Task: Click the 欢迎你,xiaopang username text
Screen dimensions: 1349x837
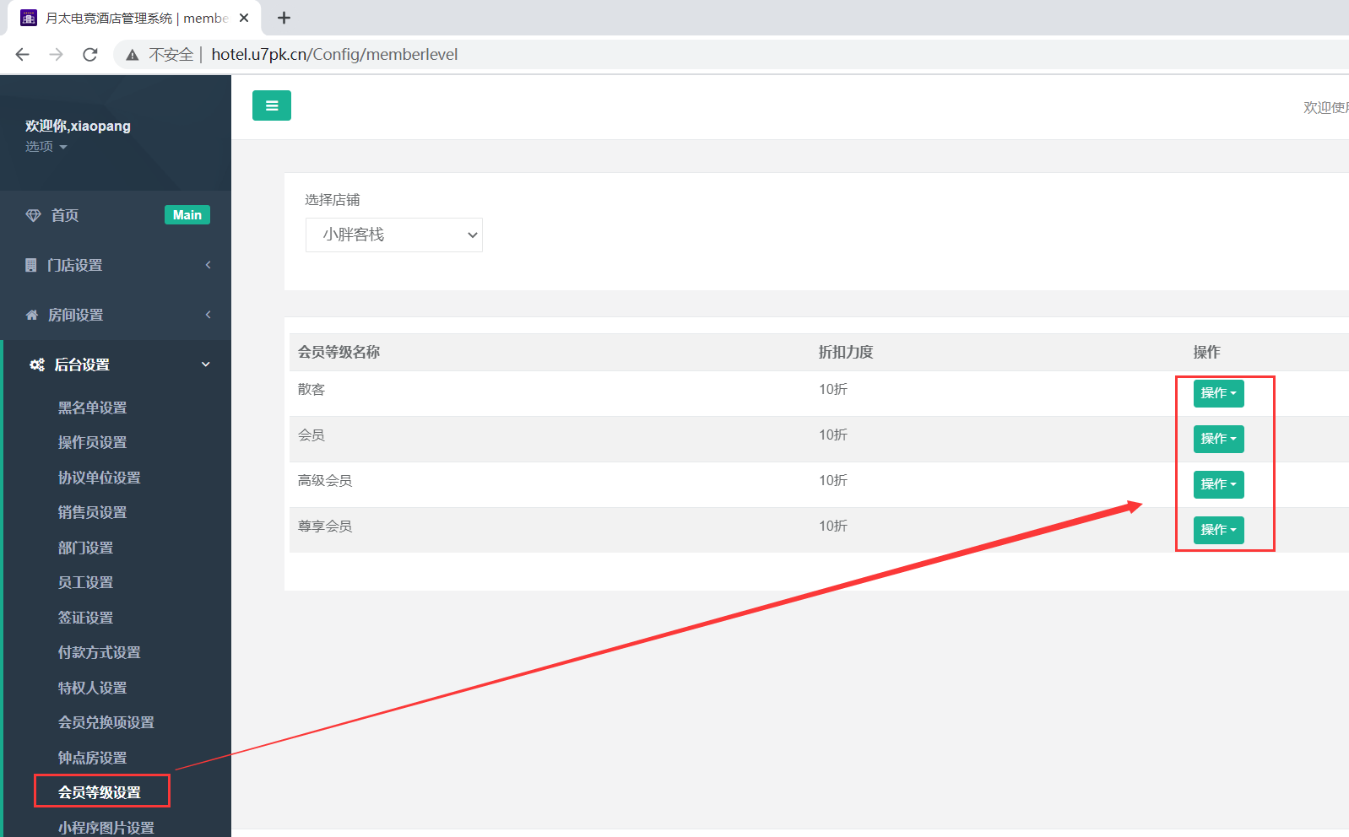Action: (x=78, y=126)
